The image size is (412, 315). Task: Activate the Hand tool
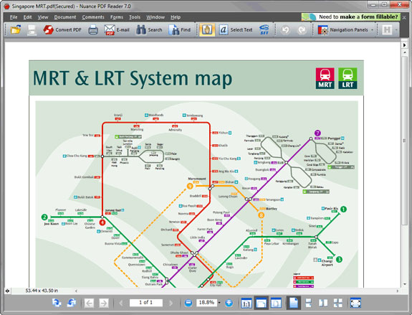tap(207, 29)
